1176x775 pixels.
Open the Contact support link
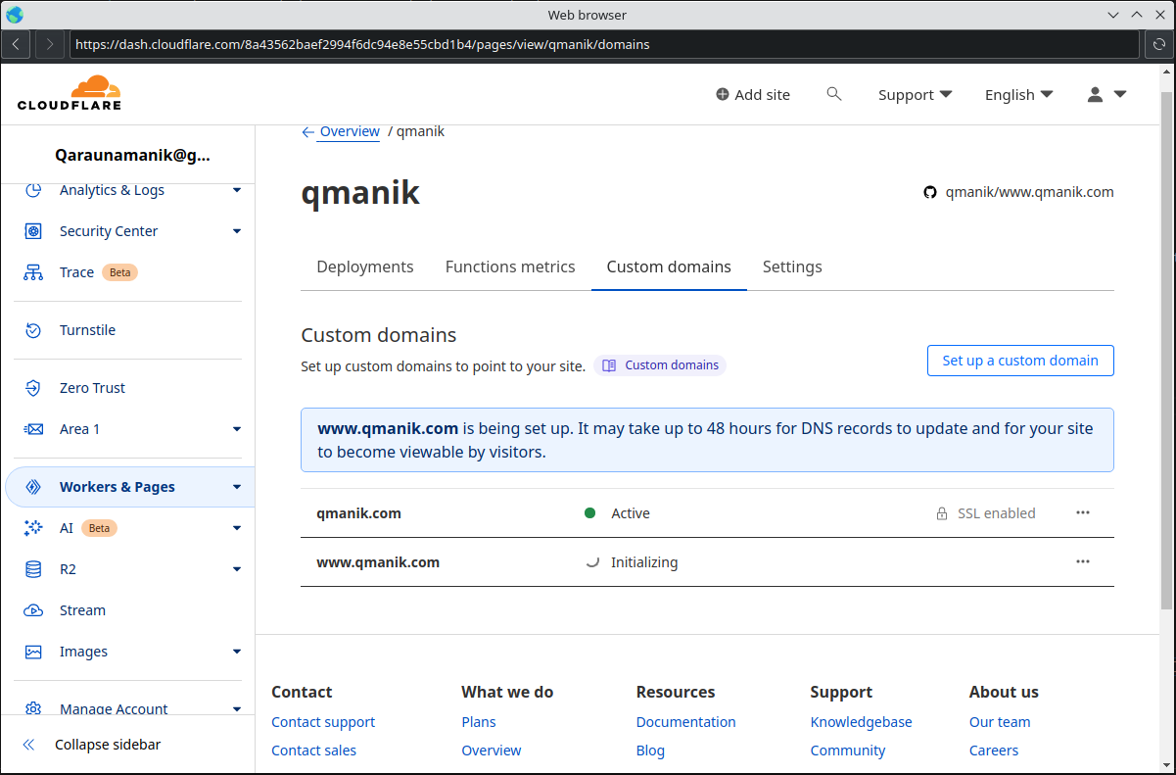click(x=323, y=721)
